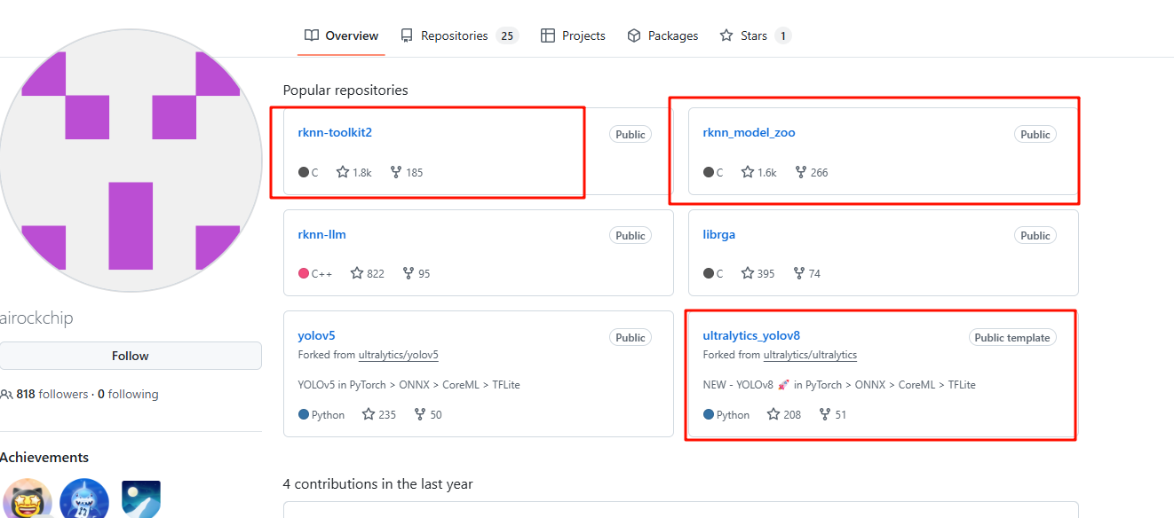
Task: View the 818 followers list
Action: click(52, 394)
